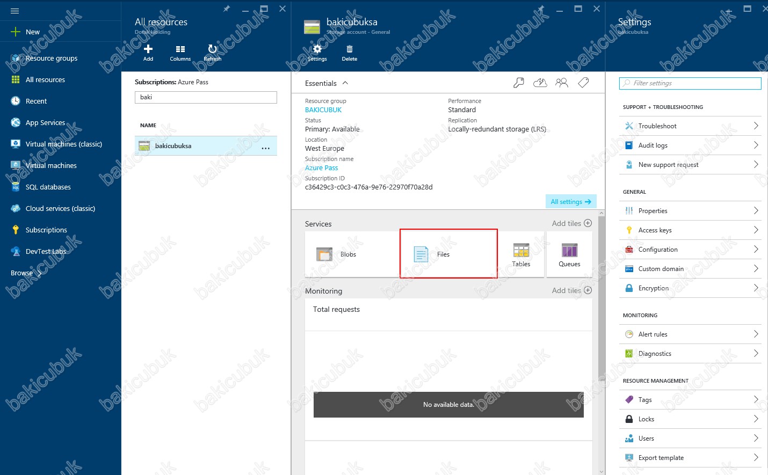
Task: Click the Virtual machines sidebar icon
Action: [x=16, y=165]
